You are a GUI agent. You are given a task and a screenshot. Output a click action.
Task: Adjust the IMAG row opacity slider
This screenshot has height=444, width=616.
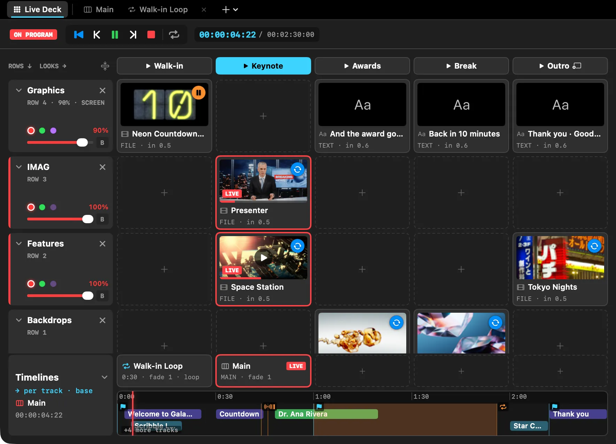60,219
